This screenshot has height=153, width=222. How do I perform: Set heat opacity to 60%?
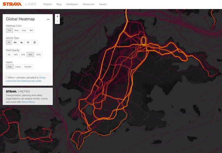pos(23,55)
